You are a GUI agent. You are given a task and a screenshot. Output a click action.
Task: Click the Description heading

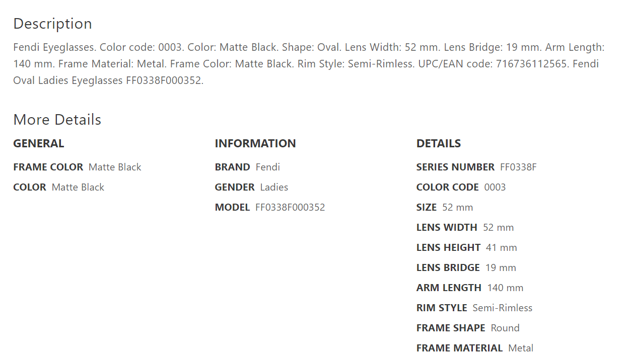click(52, 24)
